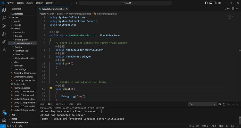Click the lightbulb code action on line 16
The width and height of the screenshot is (241, 128).
click(51, 88)
